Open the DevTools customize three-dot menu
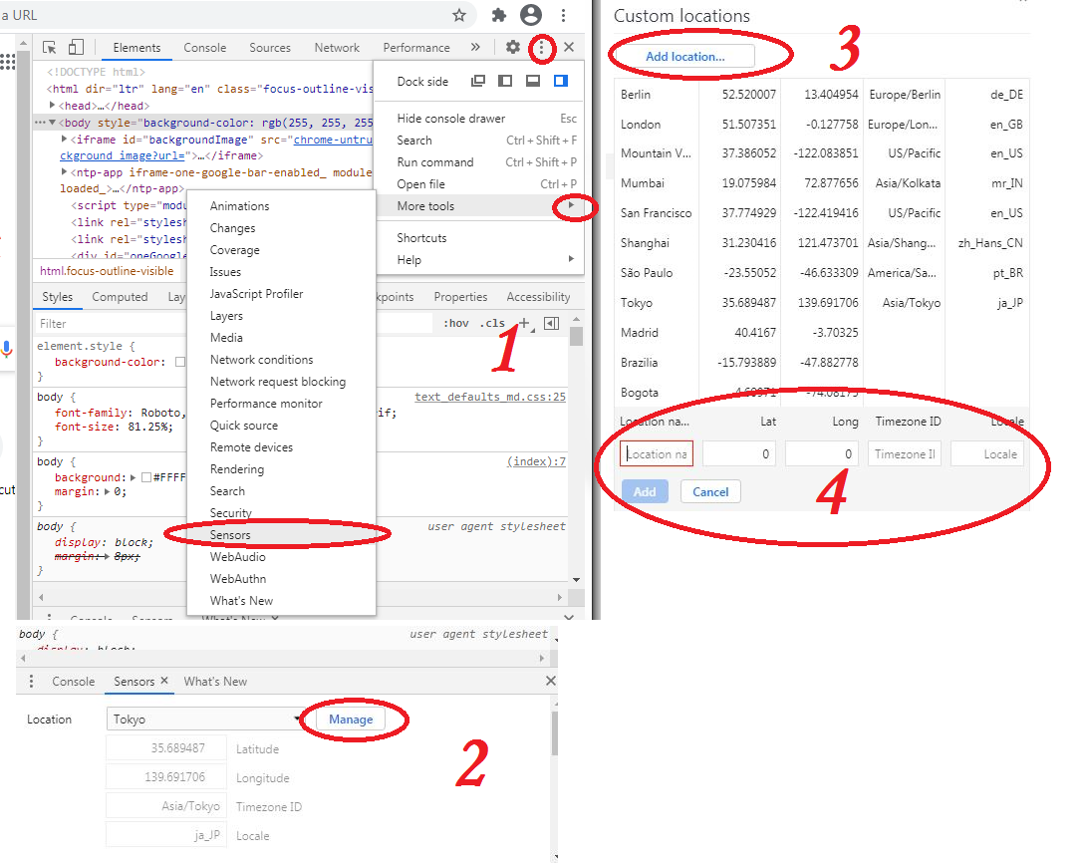The width and height of the screenshot is (1084, 866). 541,48
